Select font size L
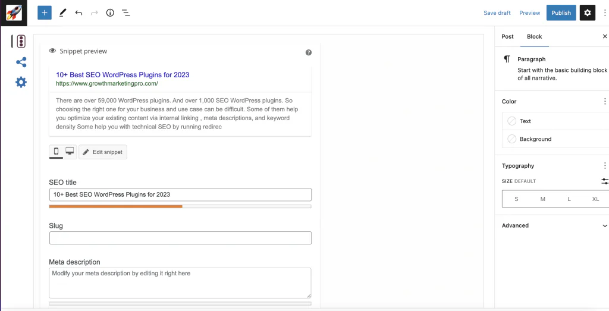 569,199
